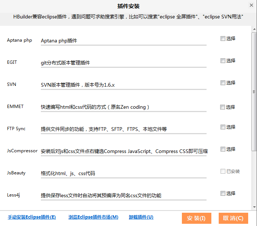Open 手动安装Eclipse插件(E) link
Image resolution: width=257 pixels, height=226 pixels.
32,217
